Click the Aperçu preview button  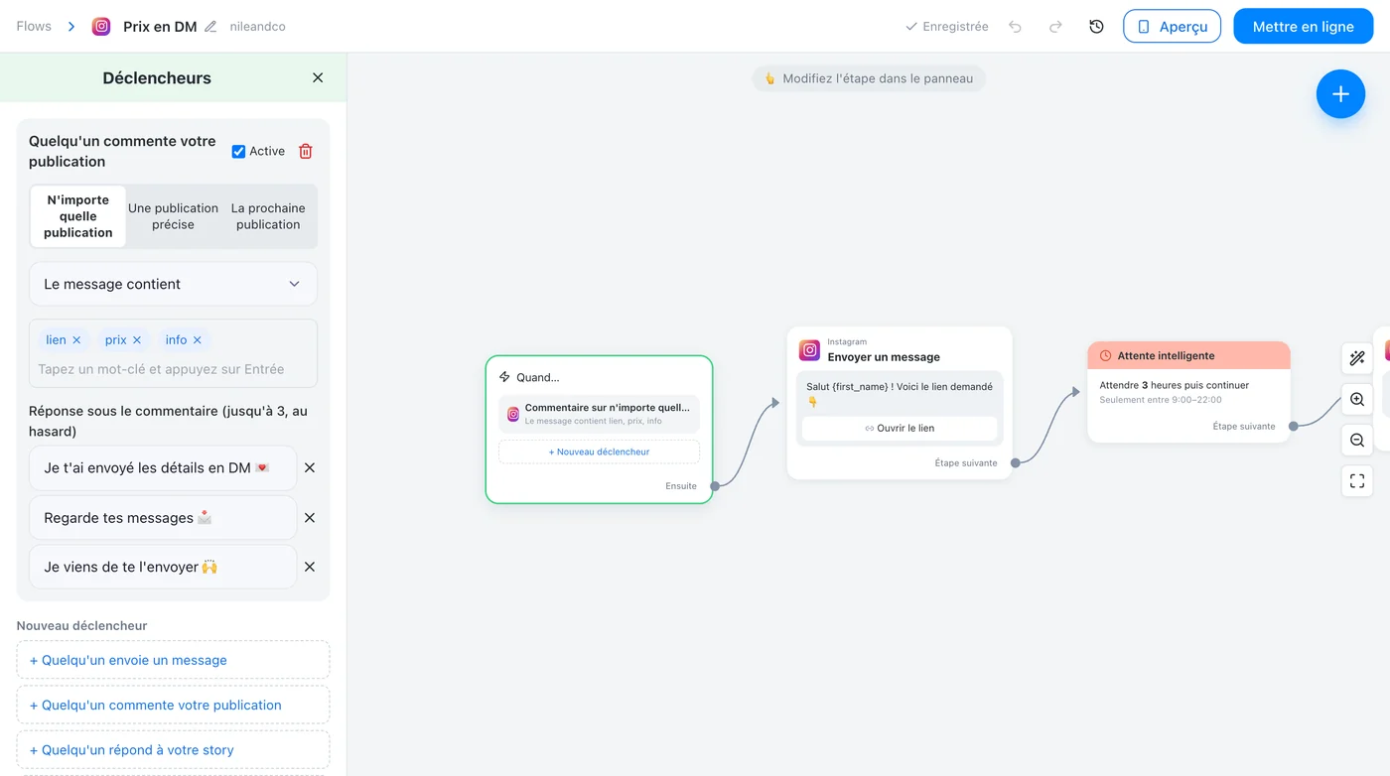pos(1172,27)
